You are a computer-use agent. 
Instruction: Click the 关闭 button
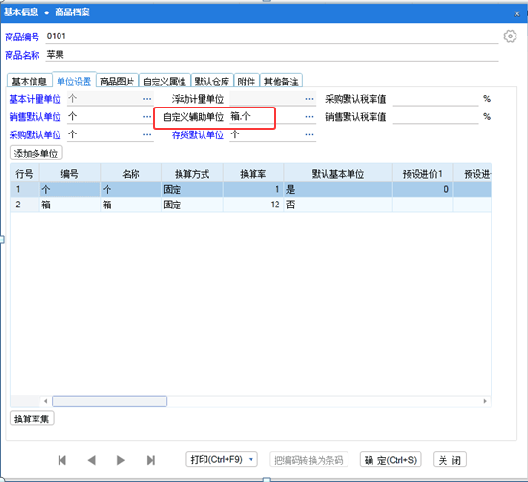click(x=449, y=459)
